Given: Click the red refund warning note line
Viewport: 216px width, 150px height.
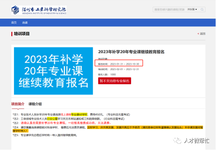Looking at the screenshot, I should 62,123.
